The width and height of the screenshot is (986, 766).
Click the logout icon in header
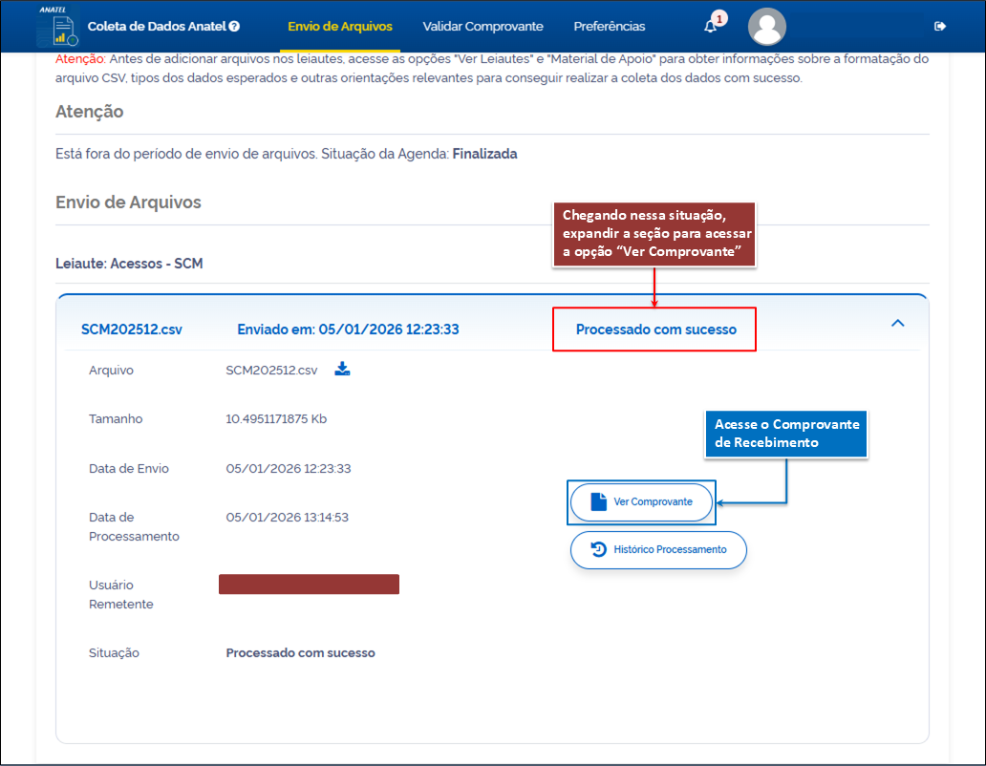(940, 27)
